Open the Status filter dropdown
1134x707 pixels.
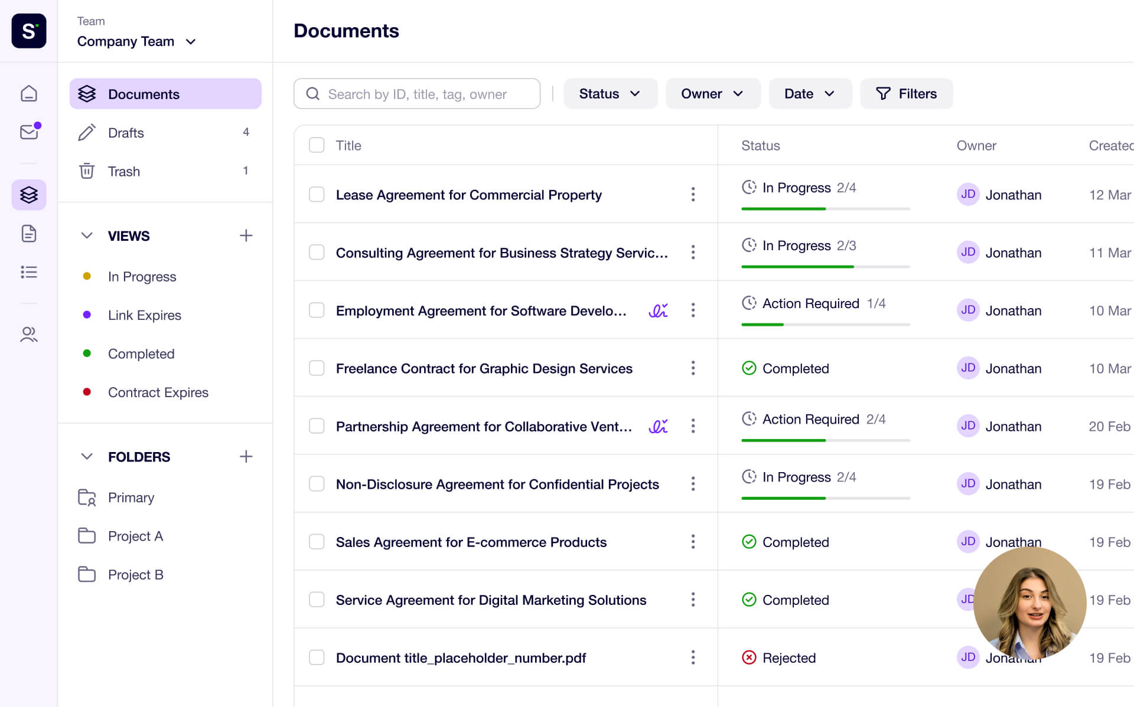610,93
